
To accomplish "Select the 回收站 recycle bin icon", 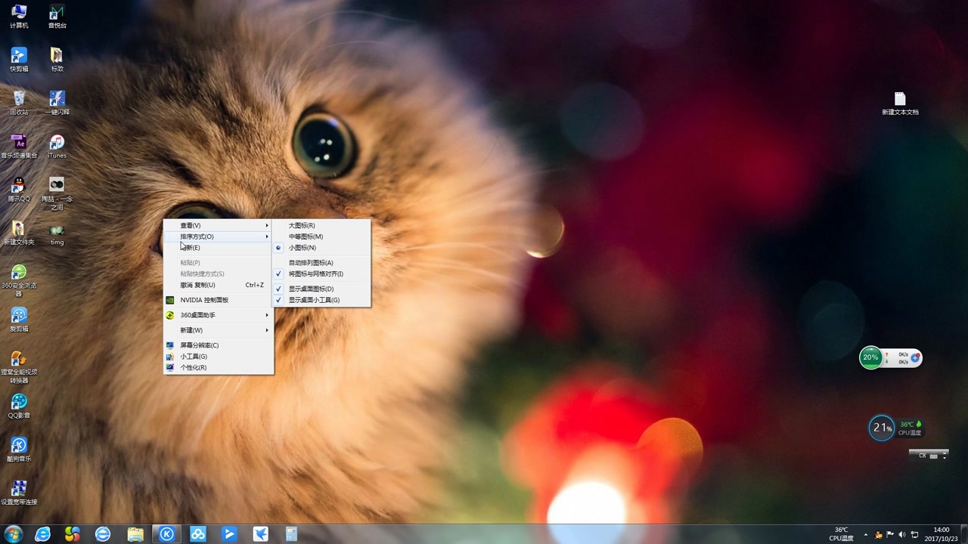I will tap(19, 103).
